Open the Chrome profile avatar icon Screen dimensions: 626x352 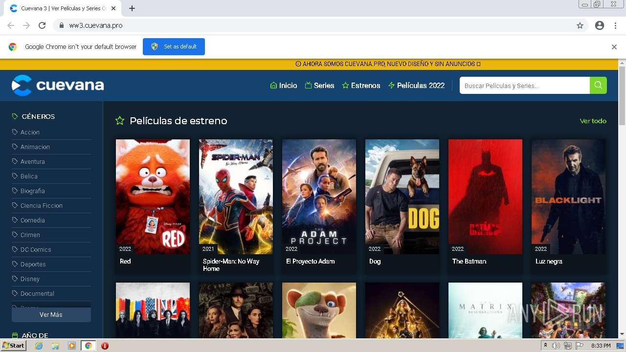(x=600, y=25)
